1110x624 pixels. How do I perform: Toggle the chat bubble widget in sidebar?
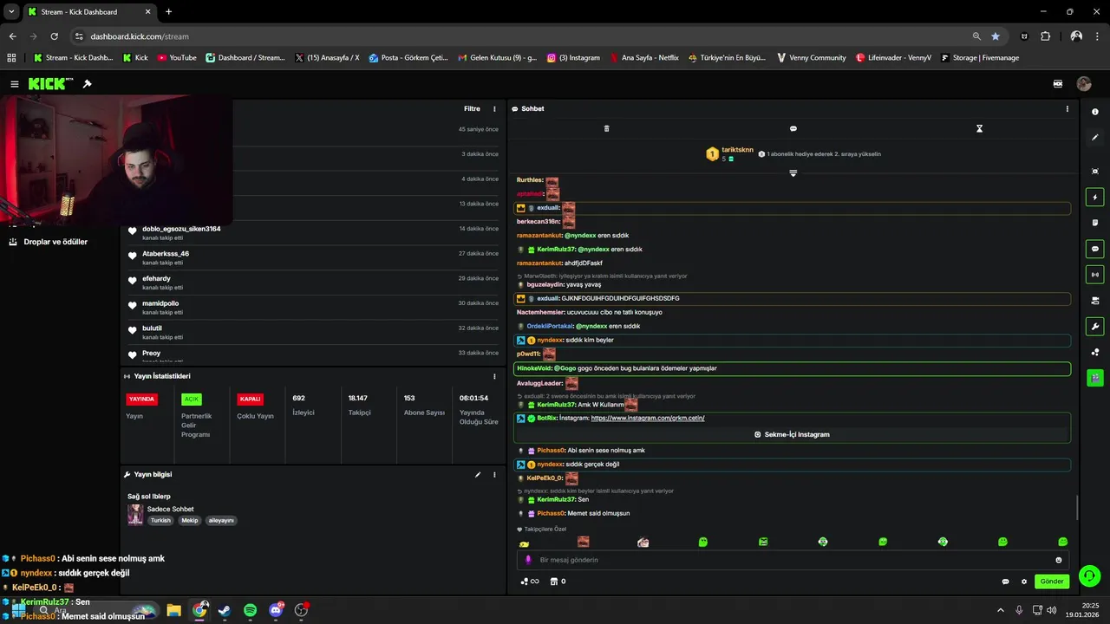click(1094, 249)
